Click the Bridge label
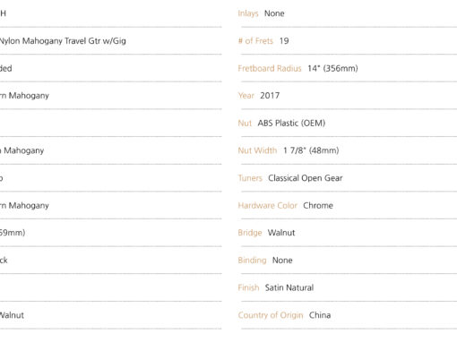Screen dimensions: 457x342 (x=250, y=233)
